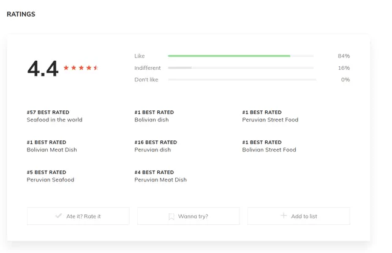The height and width of the screenshot is (253, 392).
Task: Click the plus icon beside Add to list
Action: pyautogui.click(x=284, y=216)
